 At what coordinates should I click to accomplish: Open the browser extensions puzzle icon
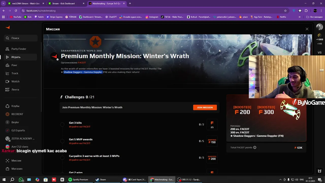306,11
